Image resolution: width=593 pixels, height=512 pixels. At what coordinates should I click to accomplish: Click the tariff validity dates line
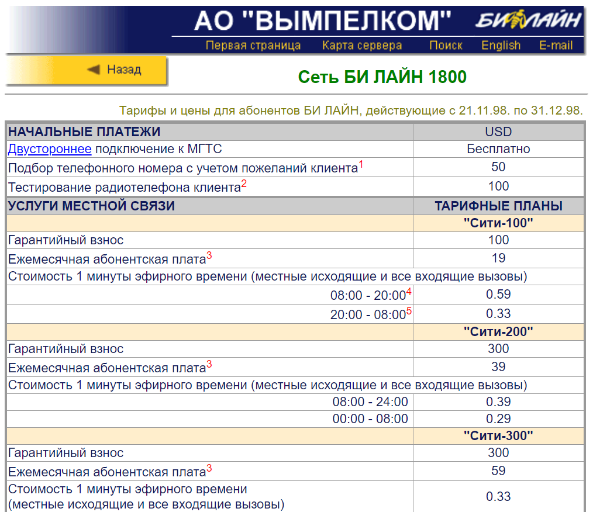tap(351, 110)
